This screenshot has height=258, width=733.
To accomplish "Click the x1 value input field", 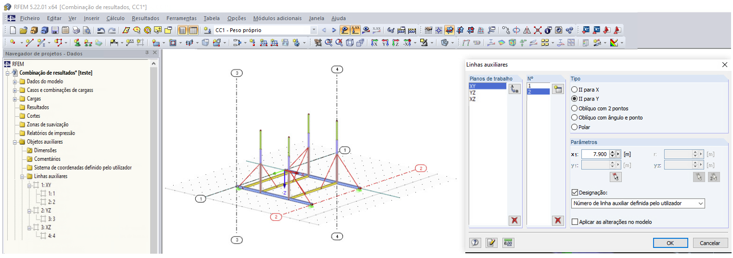I will click(595, 154).
